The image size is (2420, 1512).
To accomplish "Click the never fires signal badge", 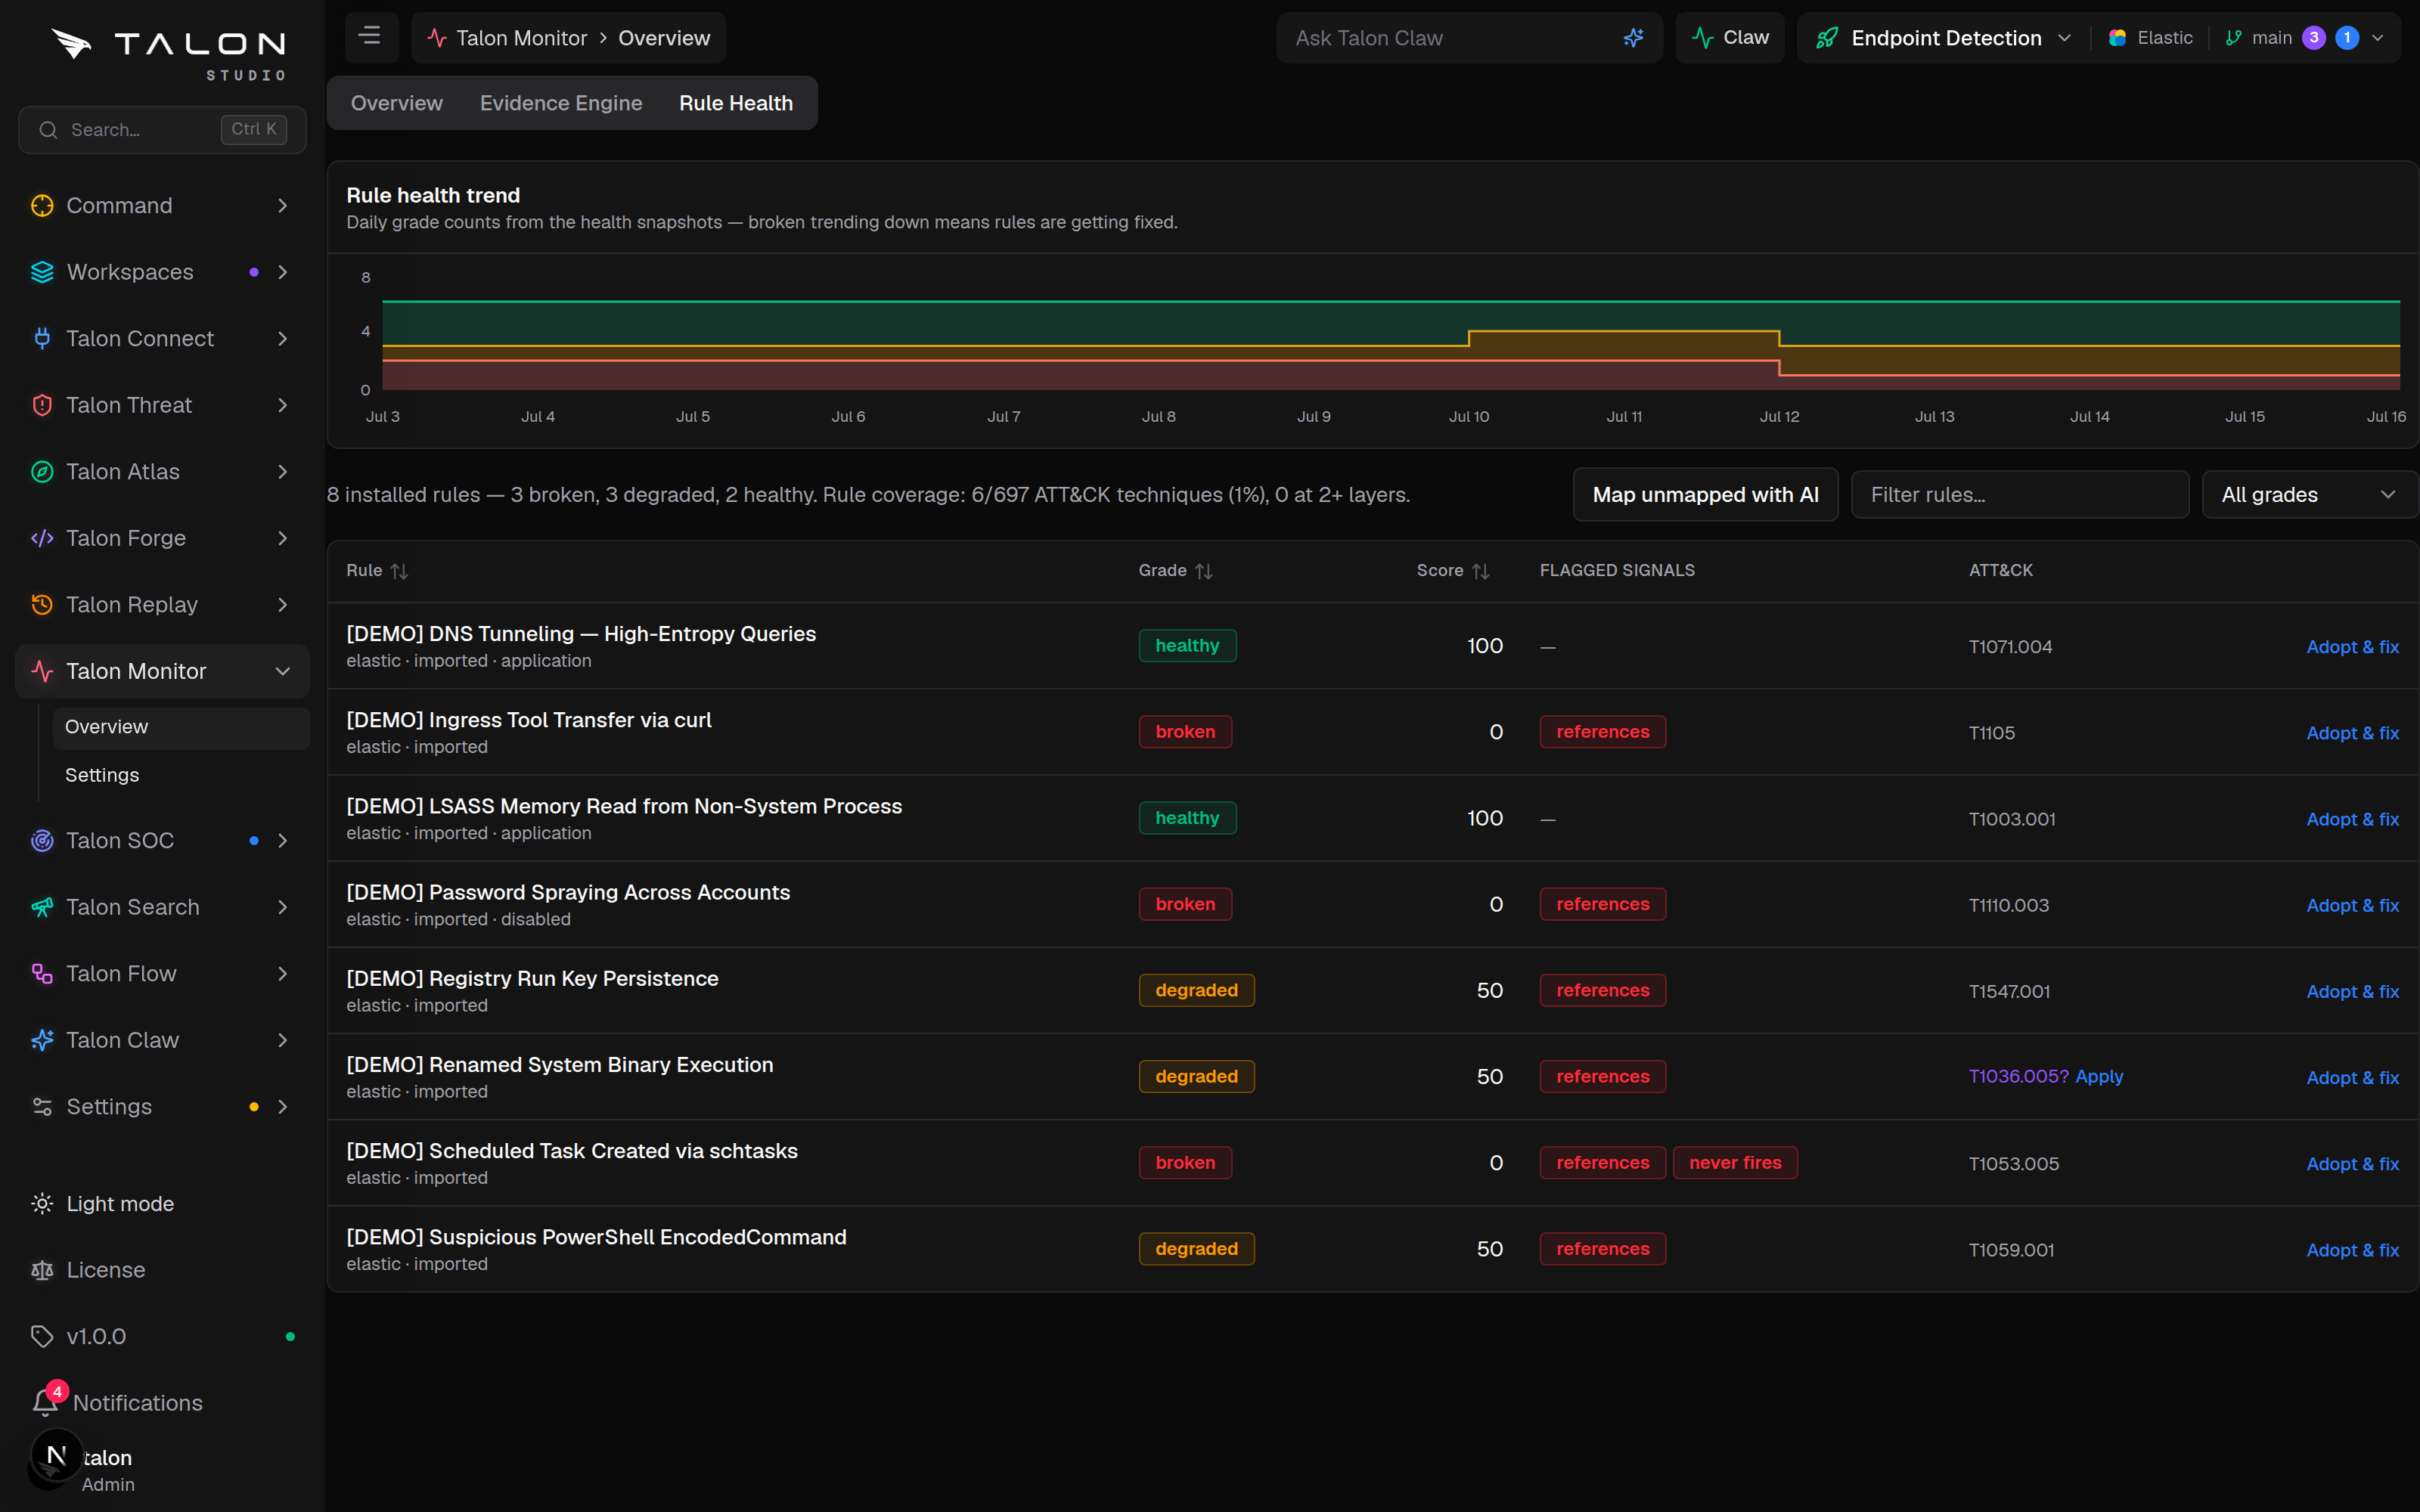I will (x=1735, y=1163).
